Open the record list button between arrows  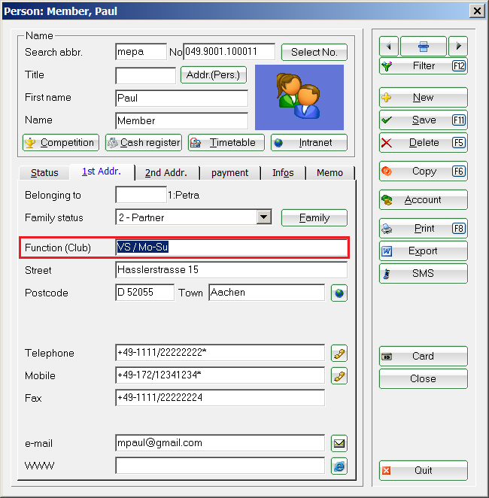424,46
